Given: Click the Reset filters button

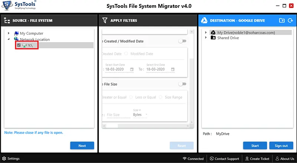Looking at the screenshot, I should (182, 146).
